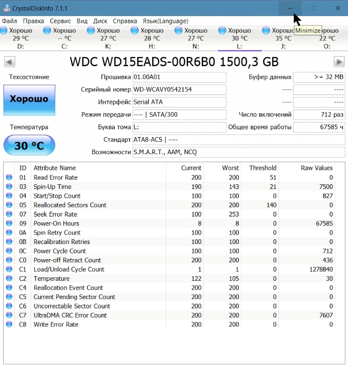This screenshot has width=348, height=366.
Task: Click the CrystalDiskInfo title bar icon
Action: coord(6,8)
